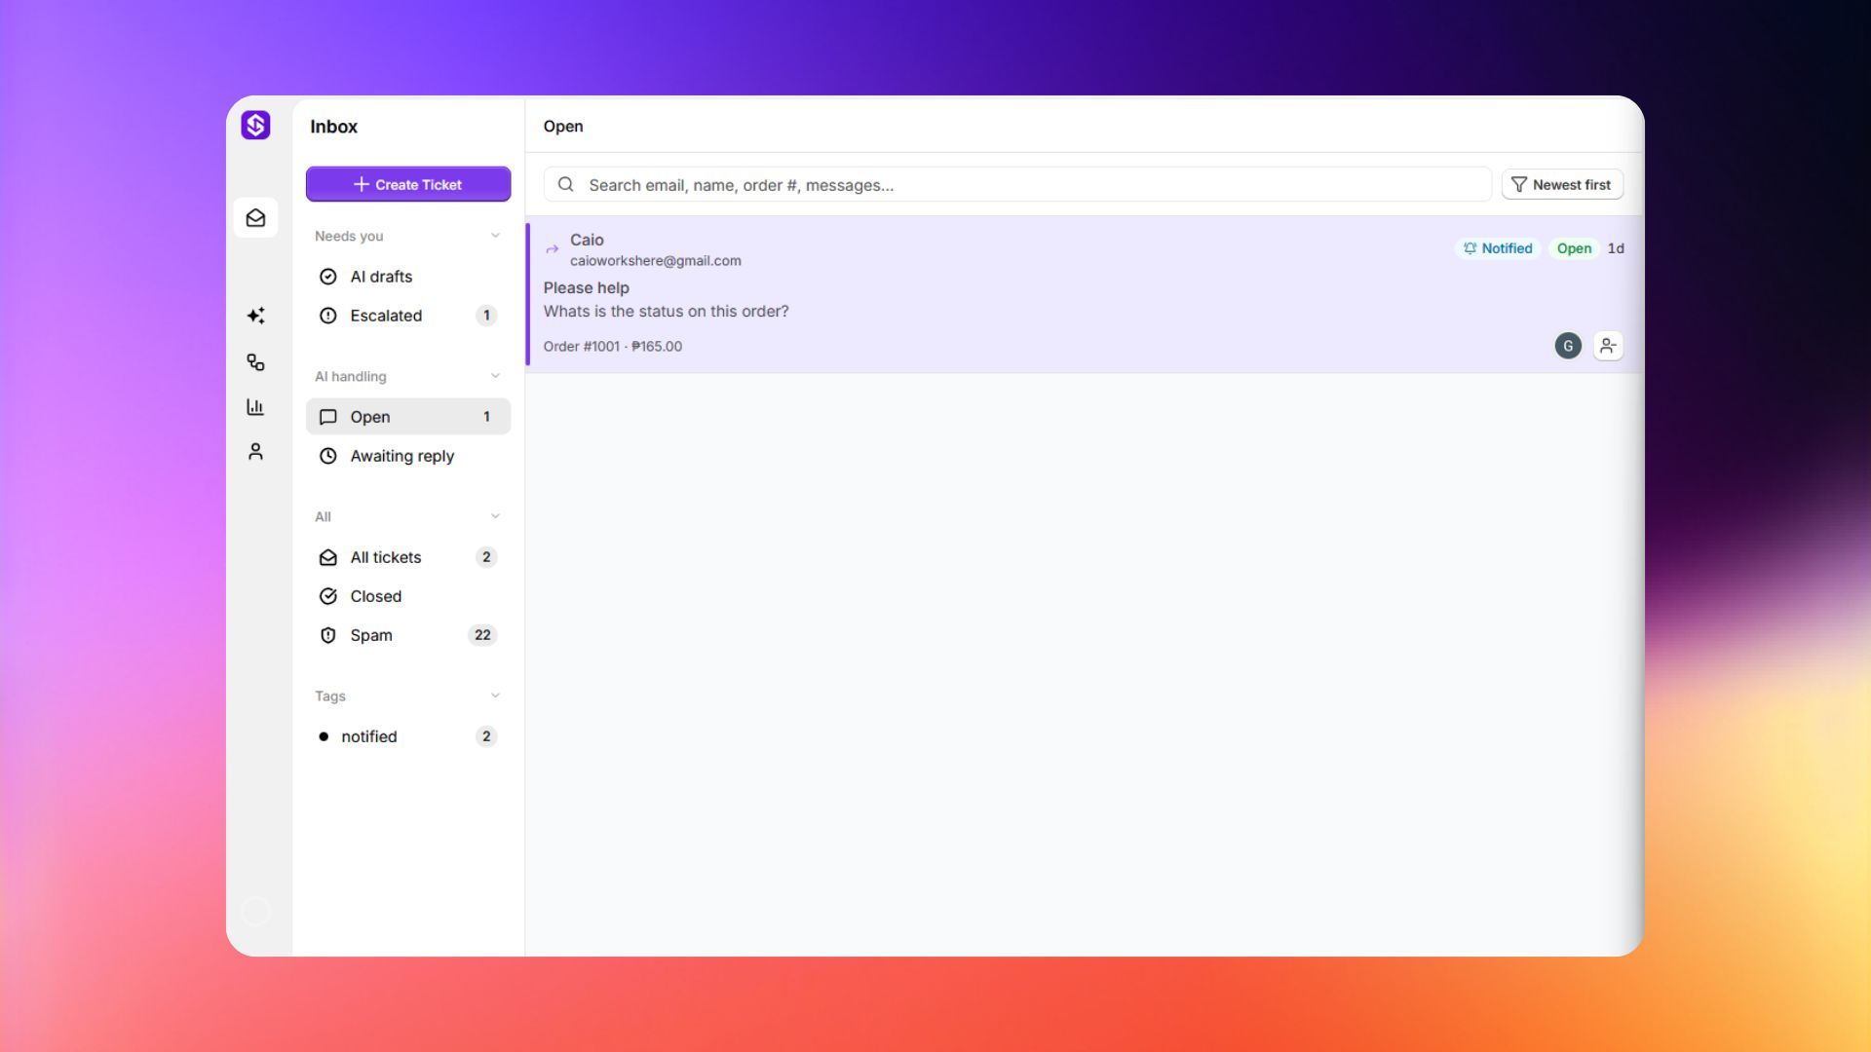Click the G avatar on Caio ticket
The width and height of the screenshot is (1871, 1052).
(x=1568, y=346)
